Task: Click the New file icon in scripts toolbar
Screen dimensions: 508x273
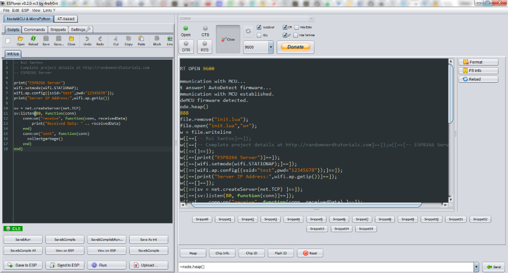Action: point(8,40)
